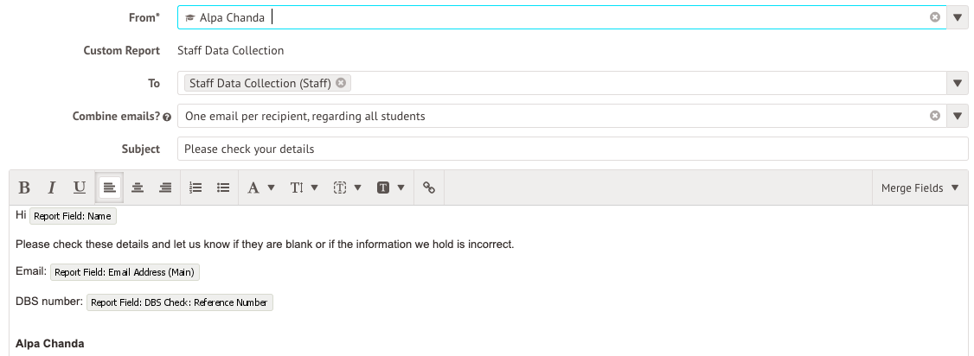Insert a numbered list
The image size is (974, 356).
click(195, 188)
